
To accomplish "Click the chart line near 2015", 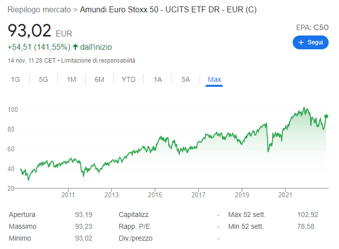I will (155, 148).
